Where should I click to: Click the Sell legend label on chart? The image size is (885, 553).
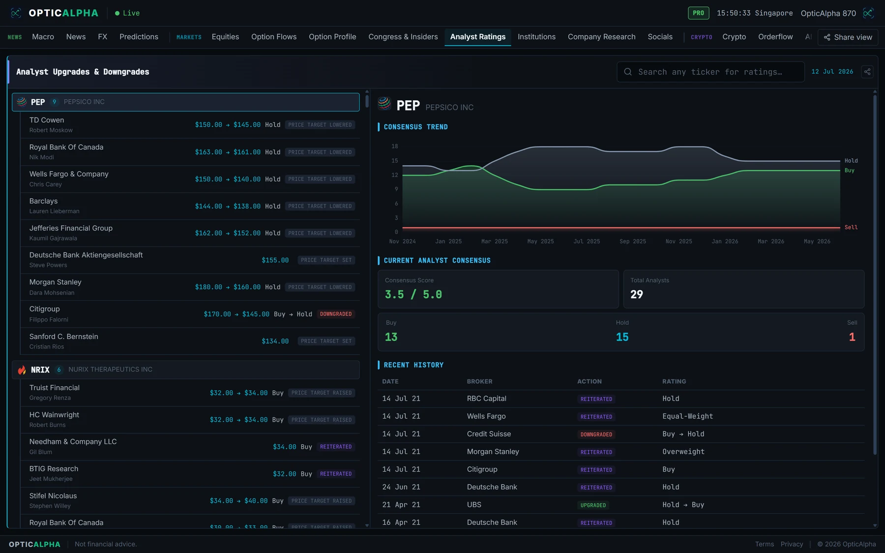pos(851,228)
